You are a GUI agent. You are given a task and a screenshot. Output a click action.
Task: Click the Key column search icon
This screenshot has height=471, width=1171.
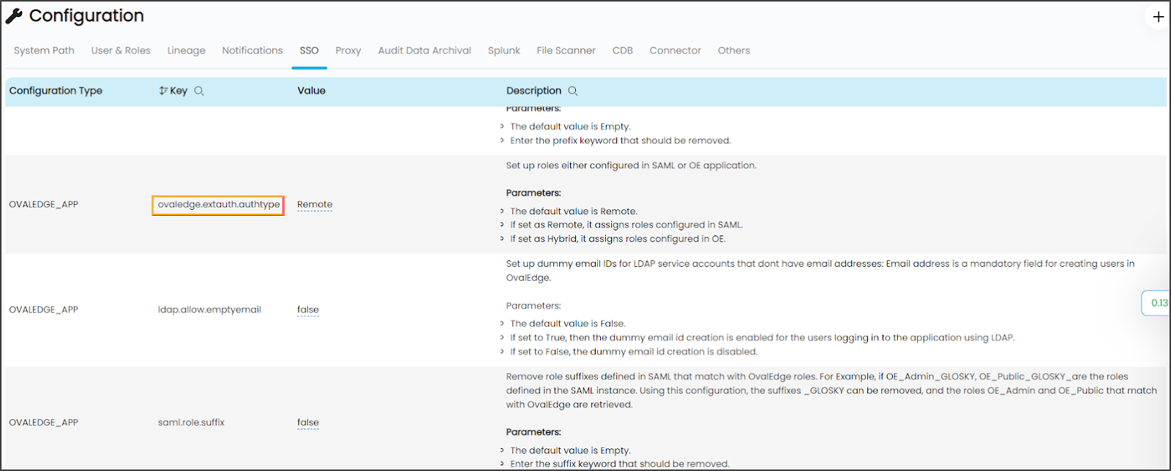(x=199, y=91)
